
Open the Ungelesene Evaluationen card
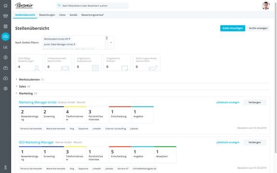[88, 62]
